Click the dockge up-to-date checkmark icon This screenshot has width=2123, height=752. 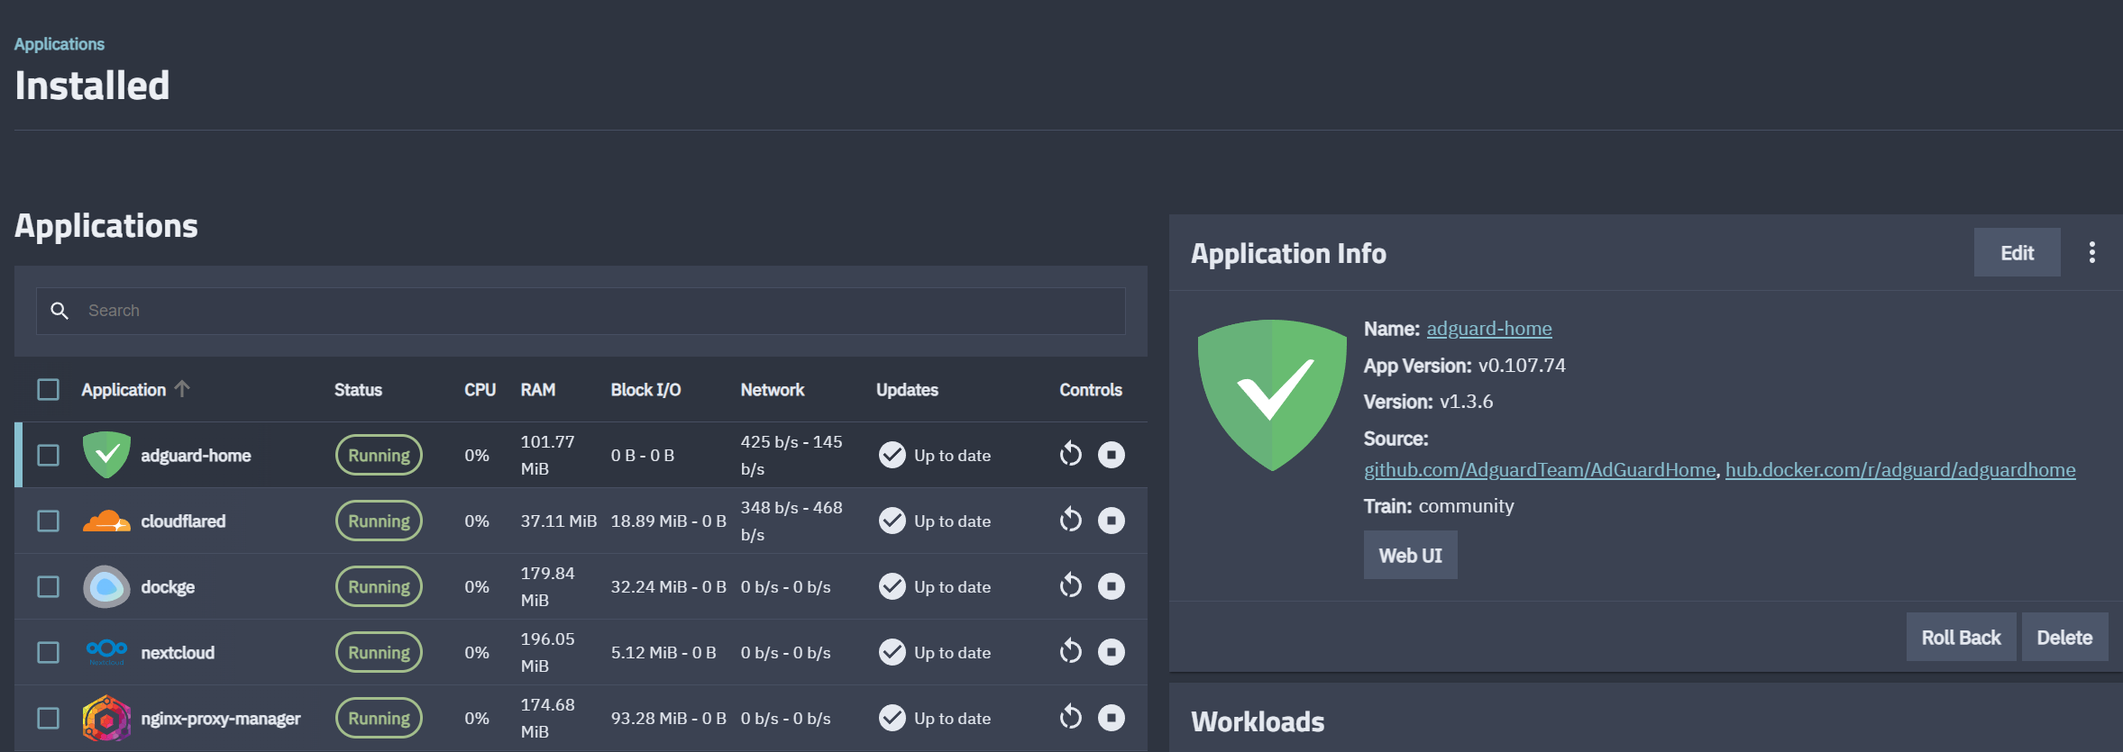coord(892,586)
